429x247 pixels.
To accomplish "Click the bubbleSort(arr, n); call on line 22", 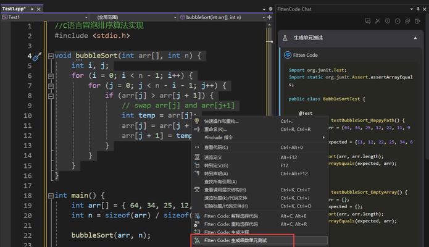I will pyautogui.click(x=111, y=235).
